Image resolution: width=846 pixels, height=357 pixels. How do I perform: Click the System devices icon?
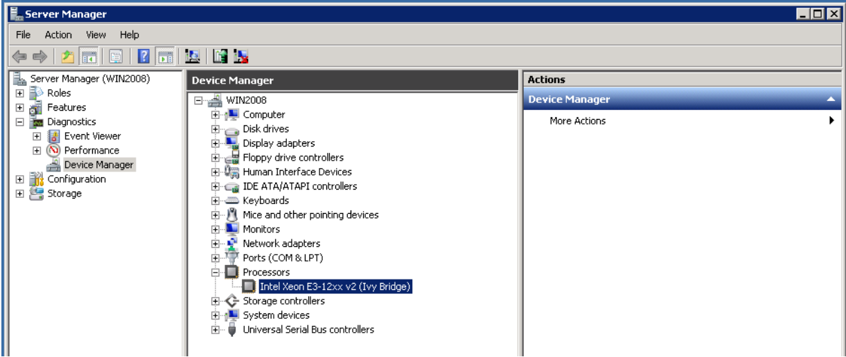[232, 315]
